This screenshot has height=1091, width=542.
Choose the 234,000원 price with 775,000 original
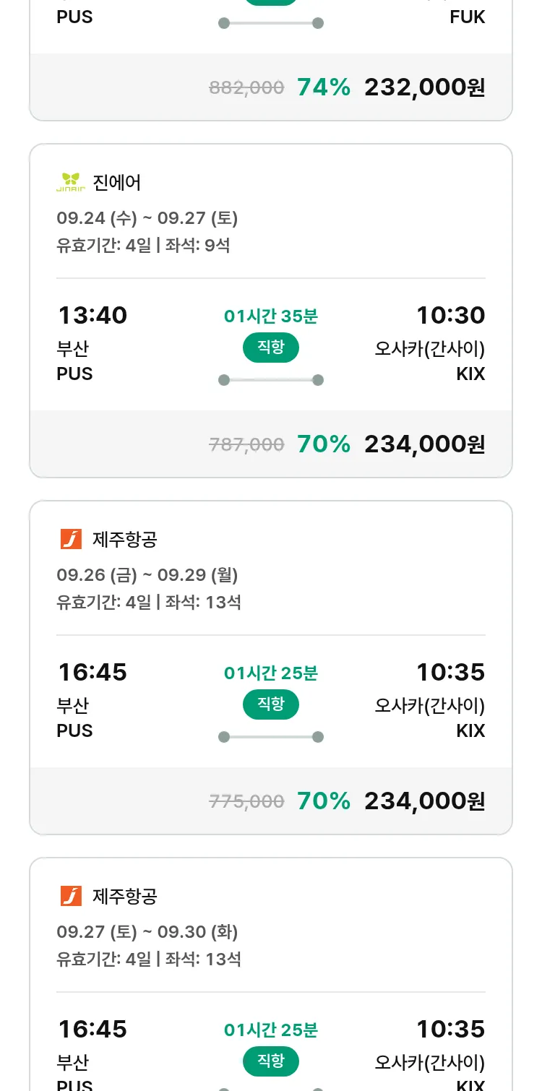[x=424, y=801]
